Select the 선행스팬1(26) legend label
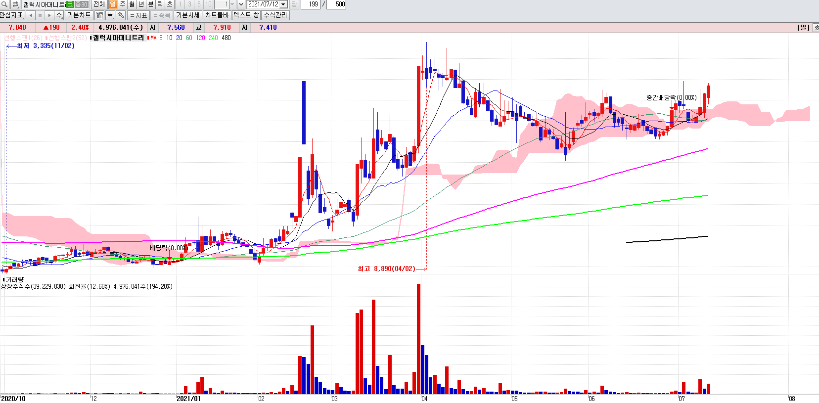 click(23, 38)
